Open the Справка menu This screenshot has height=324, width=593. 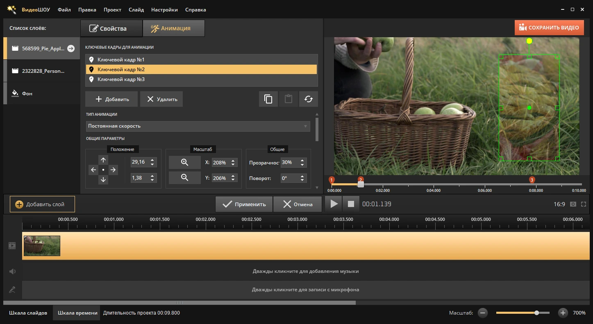pyautogui.click(x=195, y=9)
